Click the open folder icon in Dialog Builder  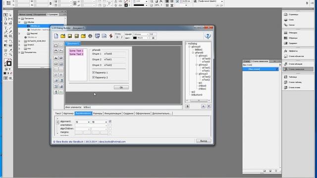pyautogui.click(x=63, y=36)
